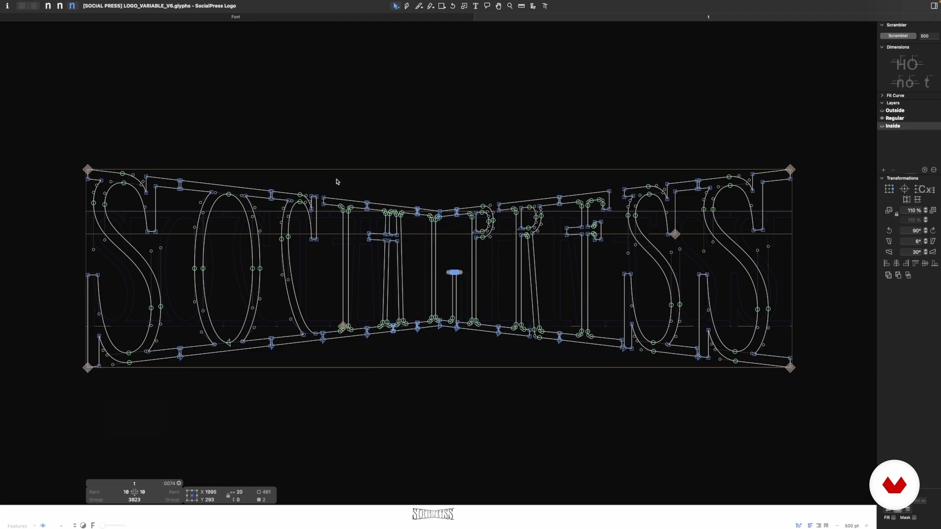This screenshot has width=941, height=529.
Task: Toggle the width/height lock in info box
Action: point(228,496)
